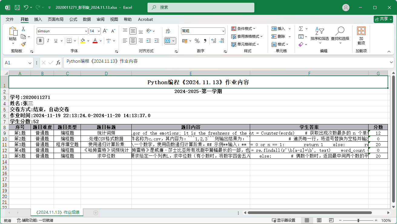Open the number format dropdown (常规)
This screenshot has height=224, width=397.
[223, 31]
